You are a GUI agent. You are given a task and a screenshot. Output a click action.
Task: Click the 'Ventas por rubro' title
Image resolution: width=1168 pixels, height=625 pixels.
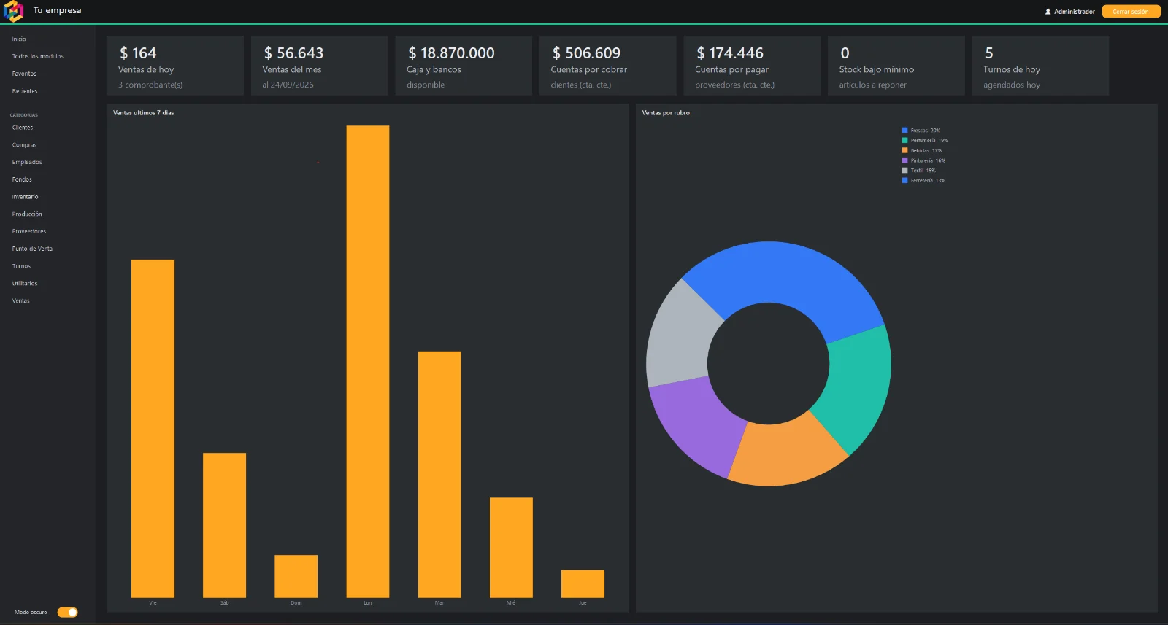click(666, 113)
